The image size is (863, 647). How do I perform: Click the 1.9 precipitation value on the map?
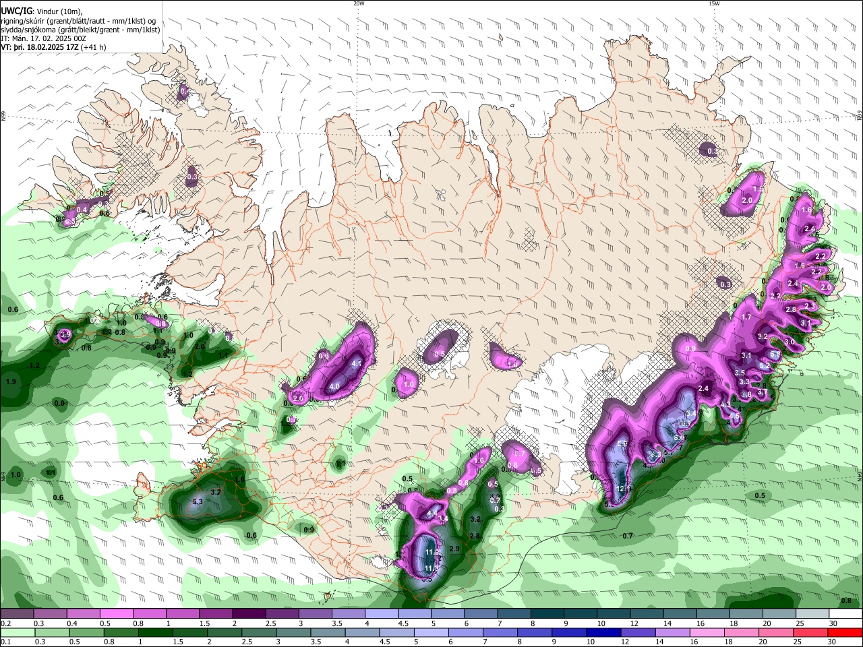(x=11, y=381)
